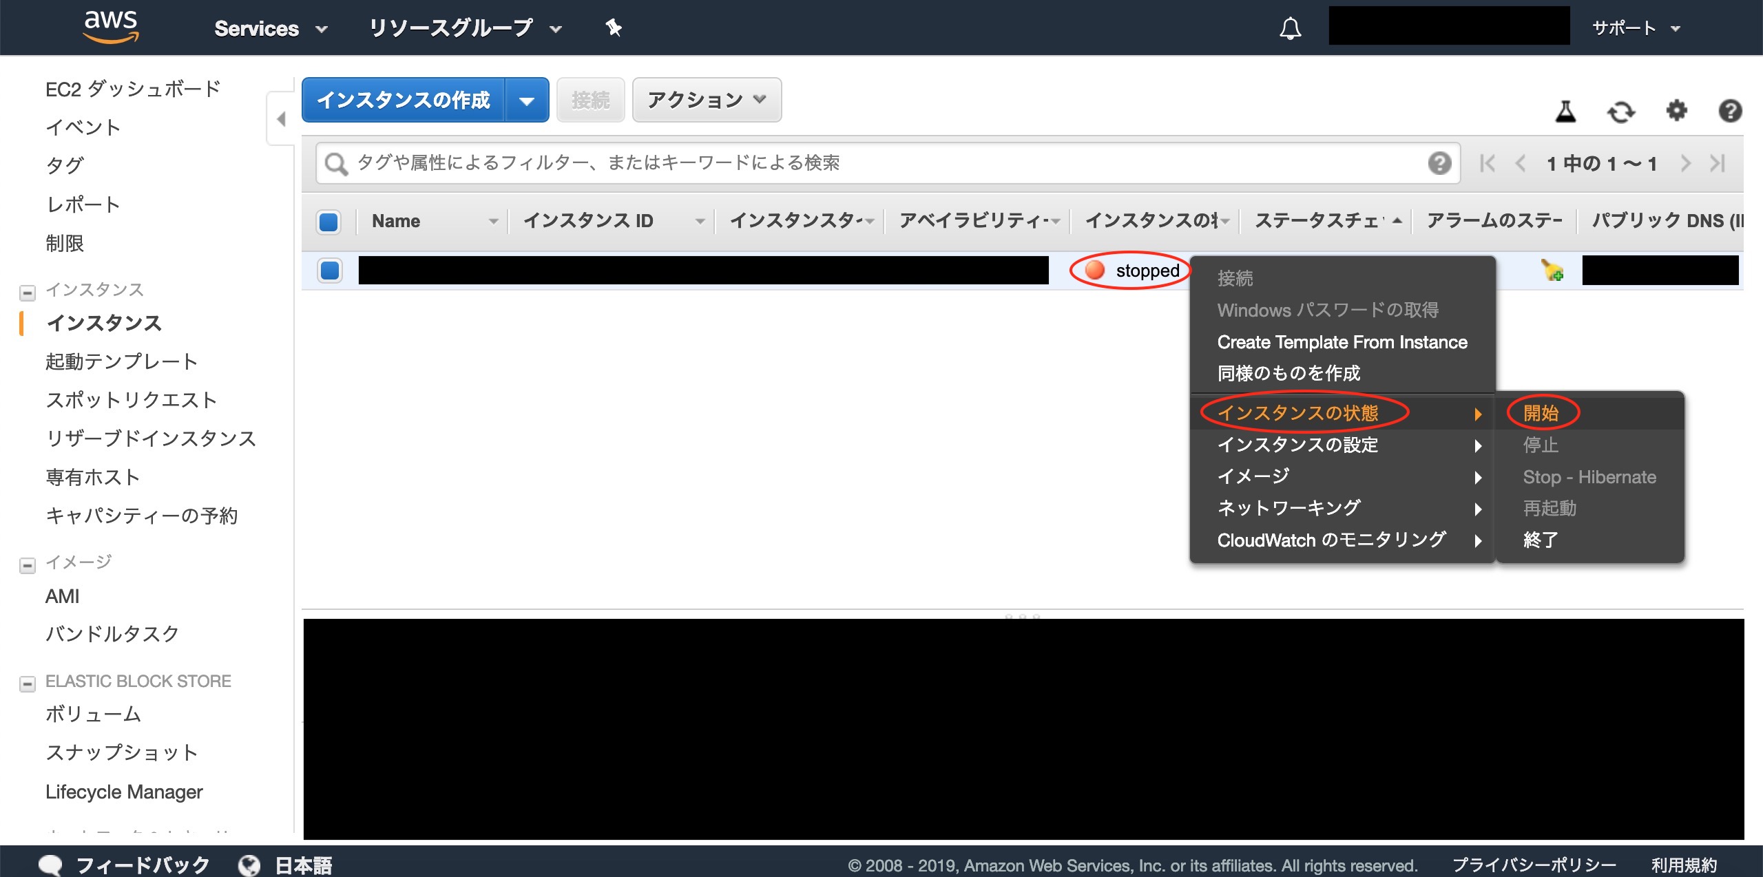Open the notifications bell
Image resolution: width=1763 pixels, height=877 pixels.
pos(1290,28)
